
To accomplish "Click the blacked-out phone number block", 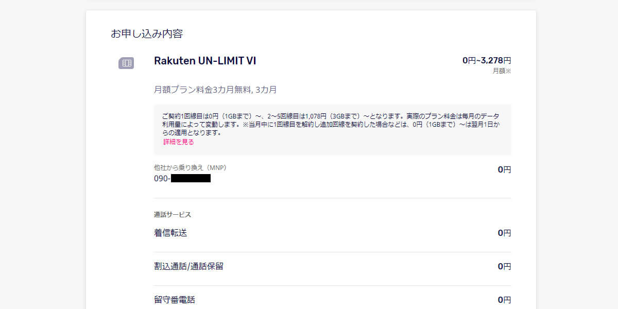I will click(191, 179).
